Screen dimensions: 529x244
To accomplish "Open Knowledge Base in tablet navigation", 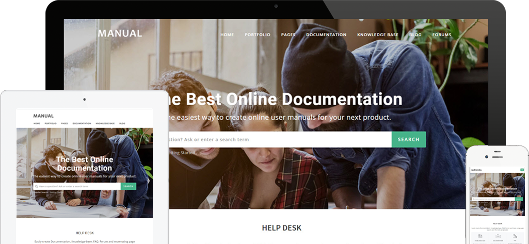I will coord(105,124).
